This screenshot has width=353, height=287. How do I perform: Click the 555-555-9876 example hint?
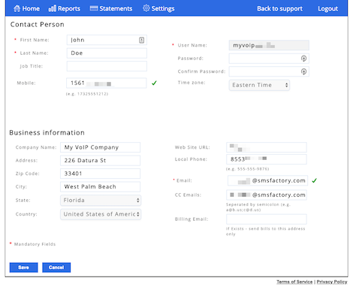248,169
